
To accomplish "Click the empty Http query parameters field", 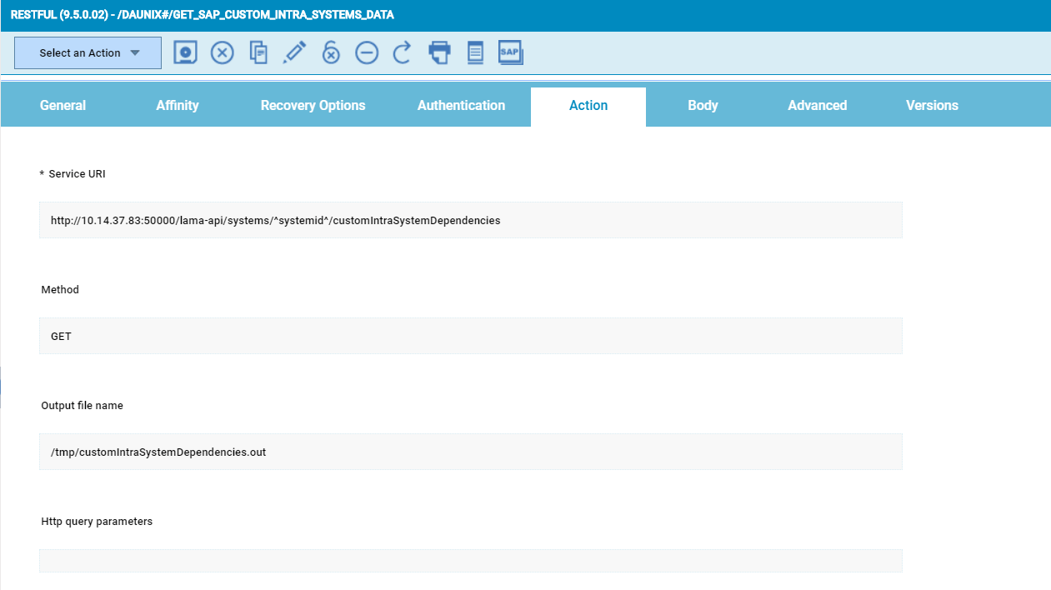I will point(470,561).
